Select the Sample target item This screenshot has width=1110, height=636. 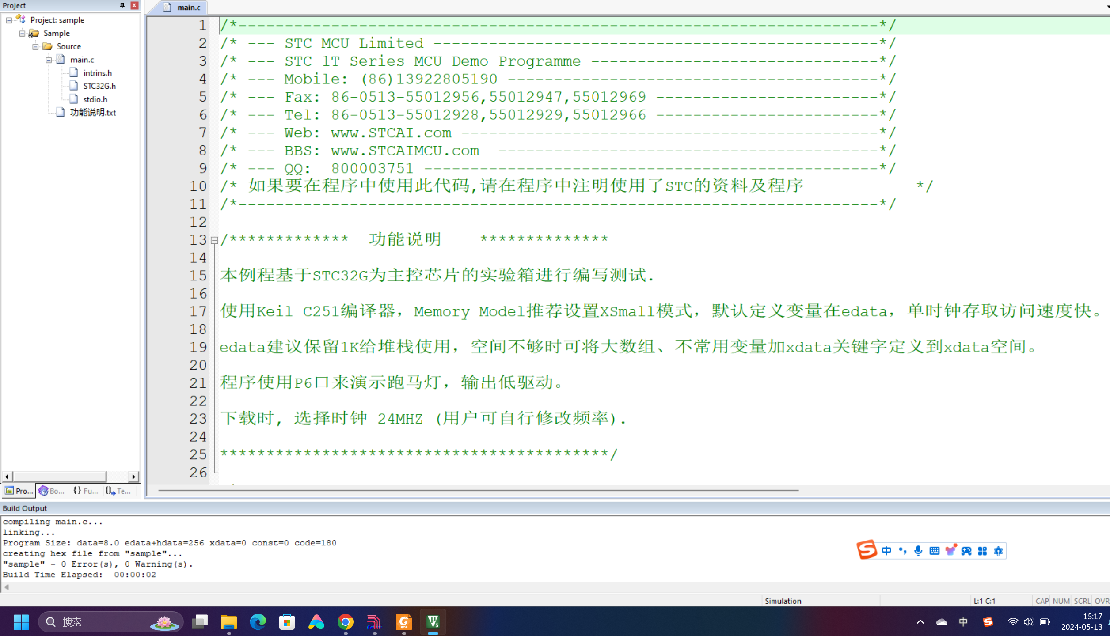click(x=57, y=33)
